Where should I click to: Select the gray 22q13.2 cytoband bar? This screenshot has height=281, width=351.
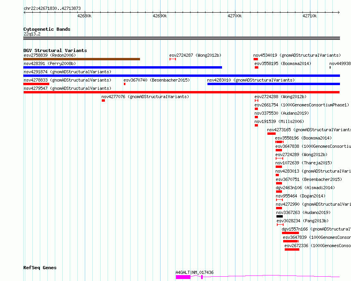coord(181,38)
